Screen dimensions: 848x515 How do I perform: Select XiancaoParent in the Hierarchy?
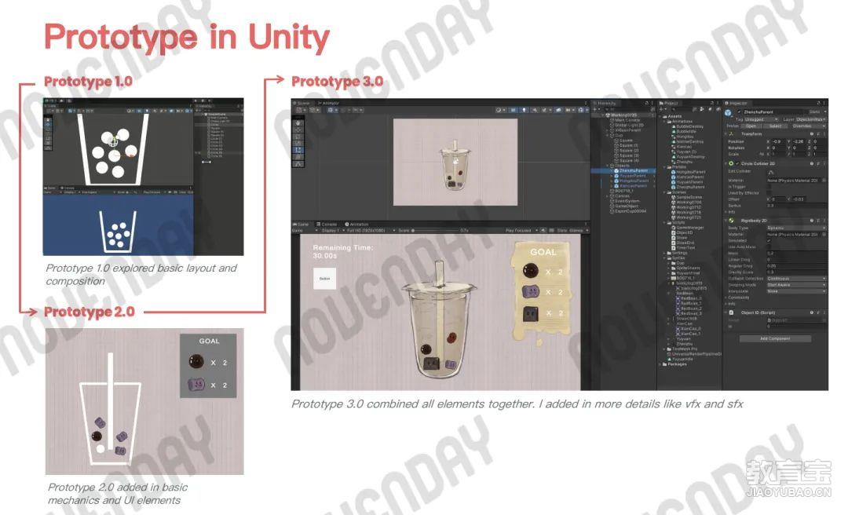coord(633,185)
